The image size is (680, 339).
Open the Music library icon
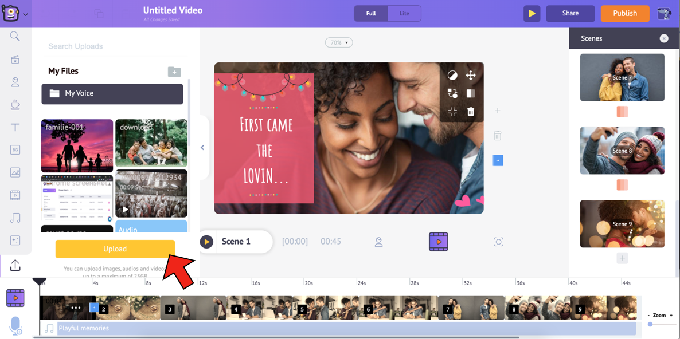point(15,218)
